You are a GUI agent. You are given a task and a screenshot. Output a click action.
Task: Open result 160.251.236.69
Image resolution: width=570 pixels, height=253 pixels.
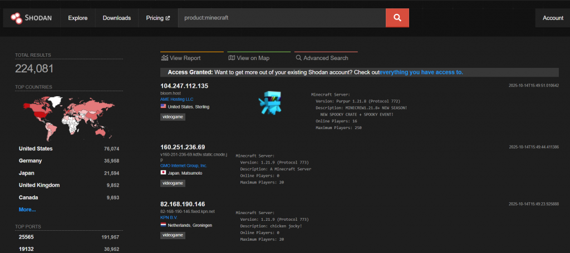tap(183, 147)
